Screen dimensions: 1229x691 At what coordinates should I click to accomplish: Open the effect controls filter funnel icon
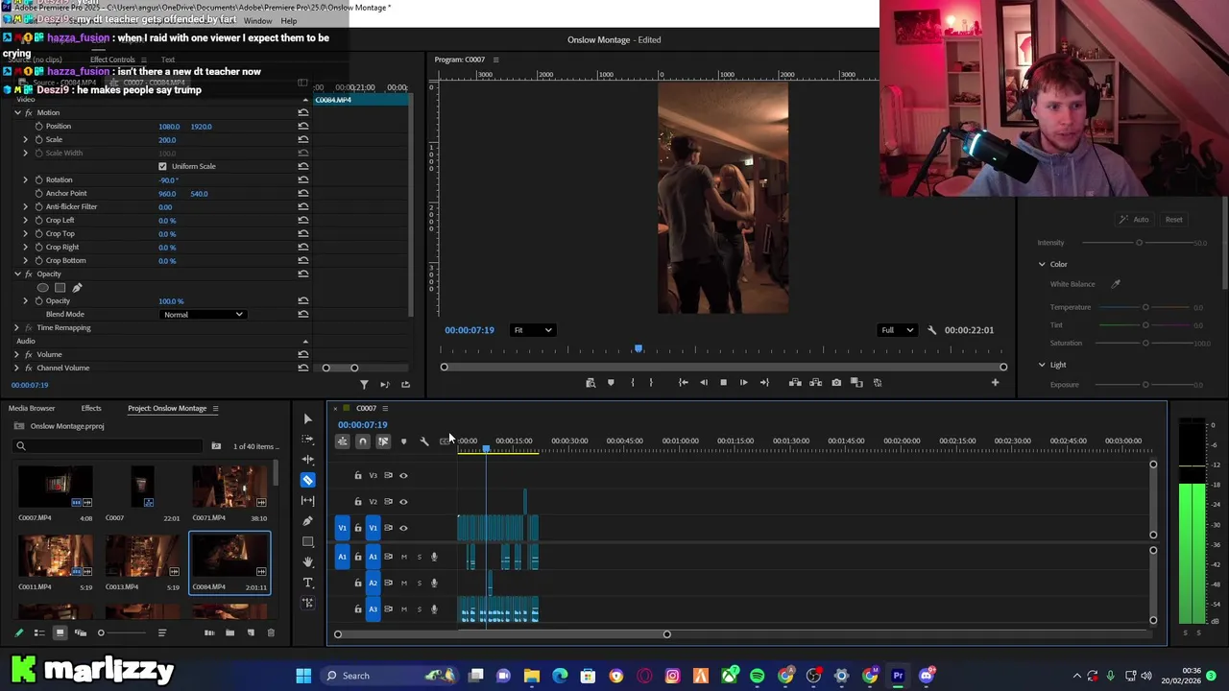point(364,385)
